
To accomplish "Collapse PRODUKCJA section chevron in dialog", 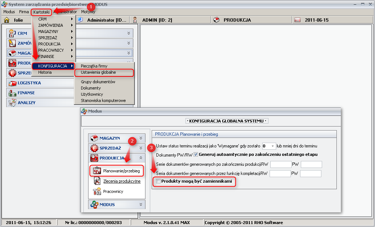I will point(141,158).
